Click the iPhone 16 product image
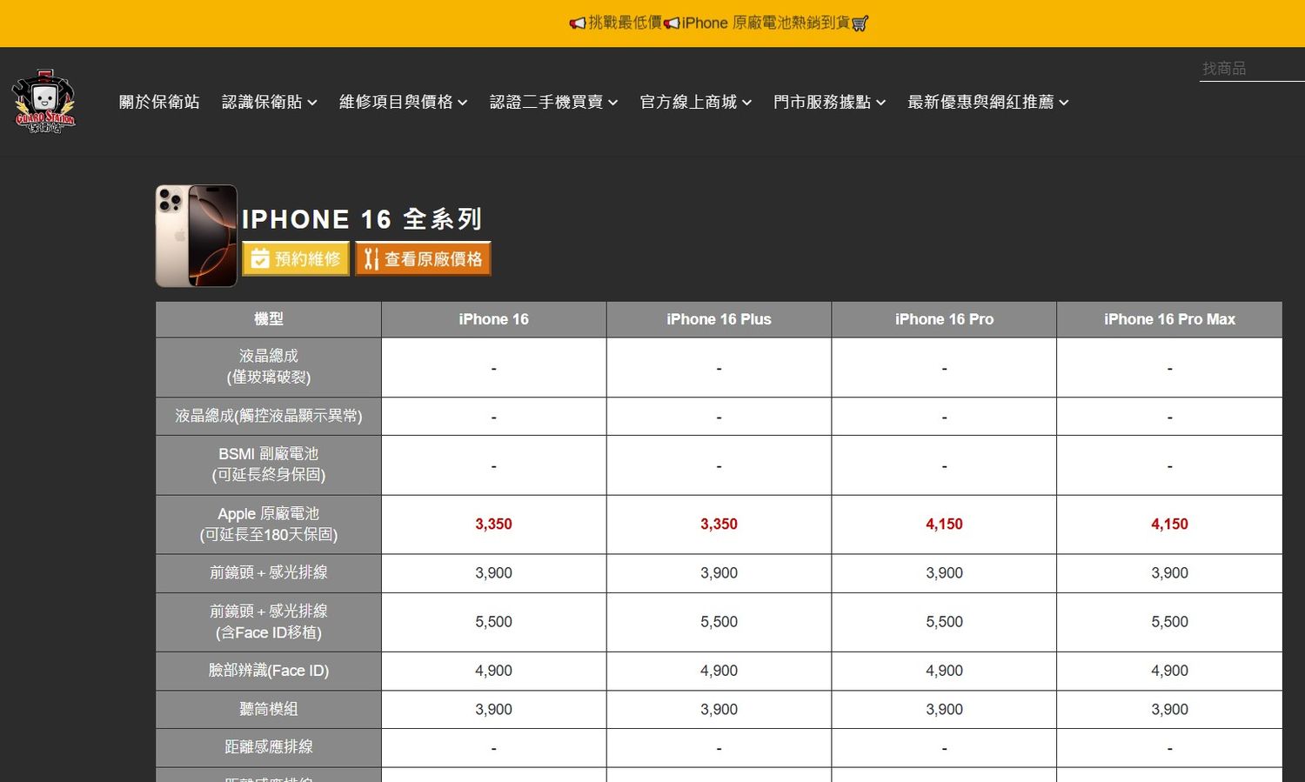The width and height of the screenshot is (1305, 782). pyautogui.click(x=197, y=236)
